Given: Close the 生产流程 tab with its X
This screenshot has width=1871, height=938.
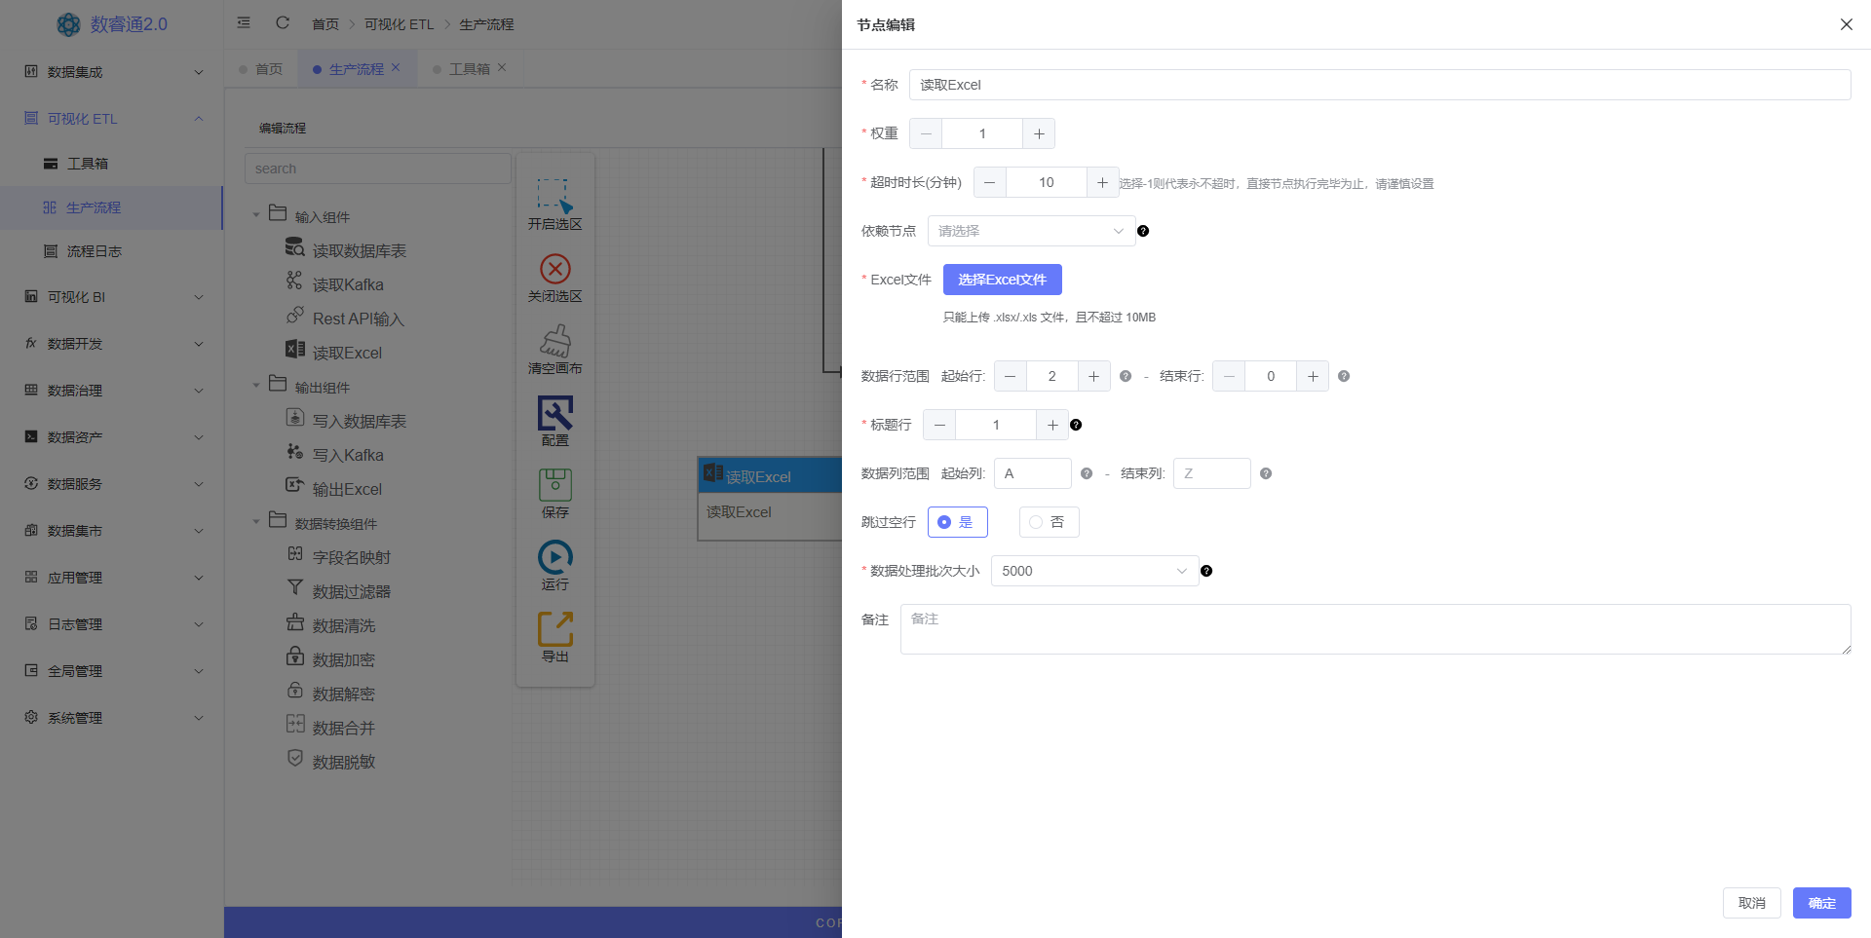Looking at the screenshot, I should coord(396,67).
